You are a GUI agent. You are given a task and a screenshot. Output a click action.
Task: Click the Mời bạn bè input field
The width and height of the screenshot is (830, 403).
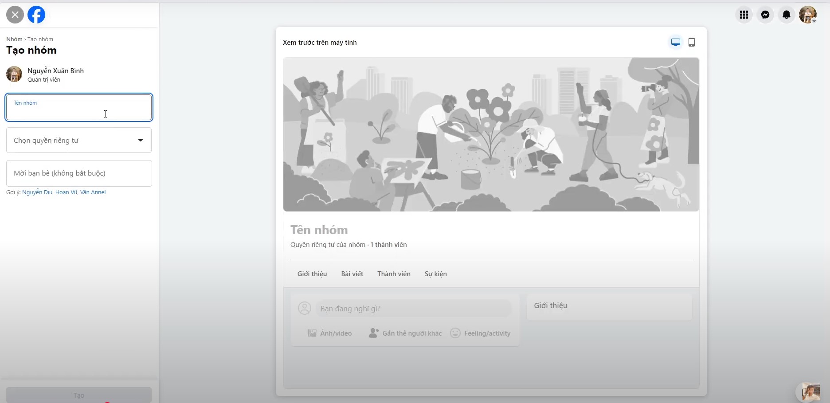(79, 173)
